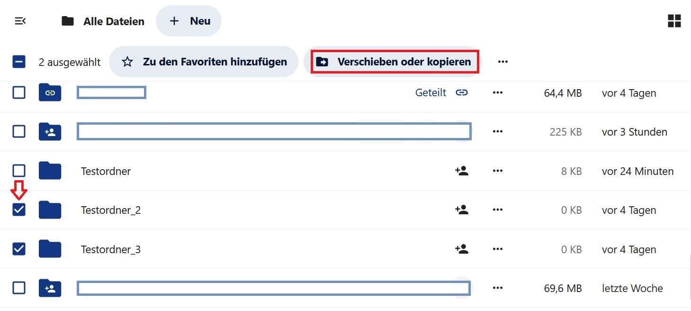The height and width of the screenshot is (311, 691).
Task: Open share icon for Testordner
Action: coord(461,171)
